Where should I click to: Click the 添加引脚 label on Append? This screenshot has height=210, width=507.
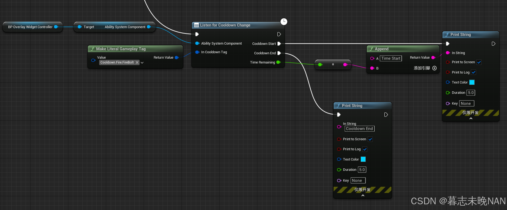422,68
